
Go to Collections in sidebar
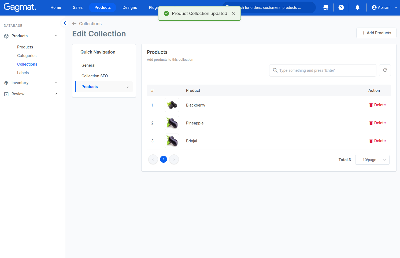click(27, 64)
